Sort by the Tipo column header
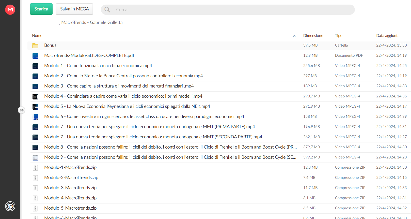 coord(339,36)
